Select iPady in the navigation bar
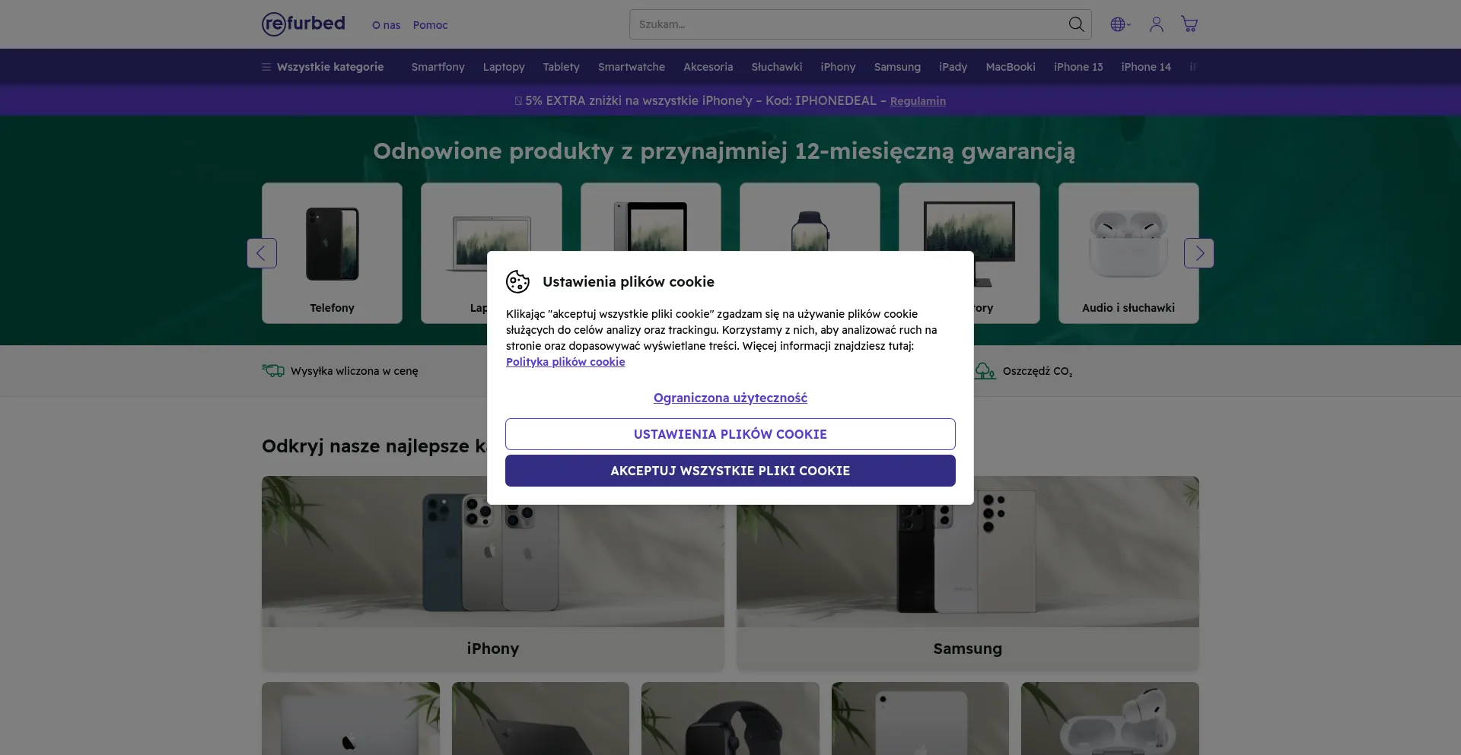 coord(953,67)
